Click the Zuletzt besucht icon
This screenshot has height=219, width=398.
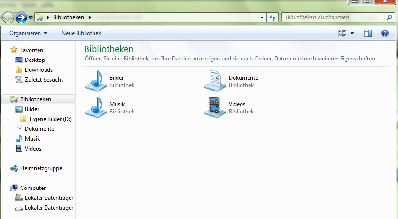18,80
